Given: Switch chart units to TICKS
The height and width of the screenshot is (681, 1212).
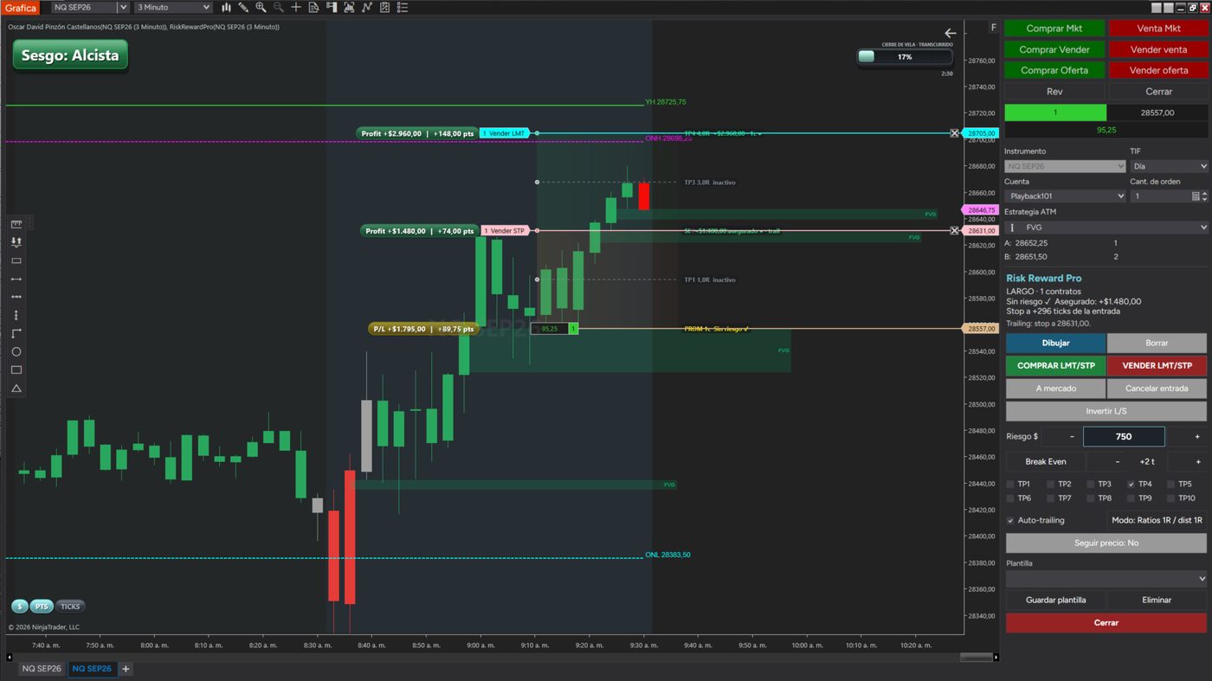Looking at the screenshot, I should (70, 607).
